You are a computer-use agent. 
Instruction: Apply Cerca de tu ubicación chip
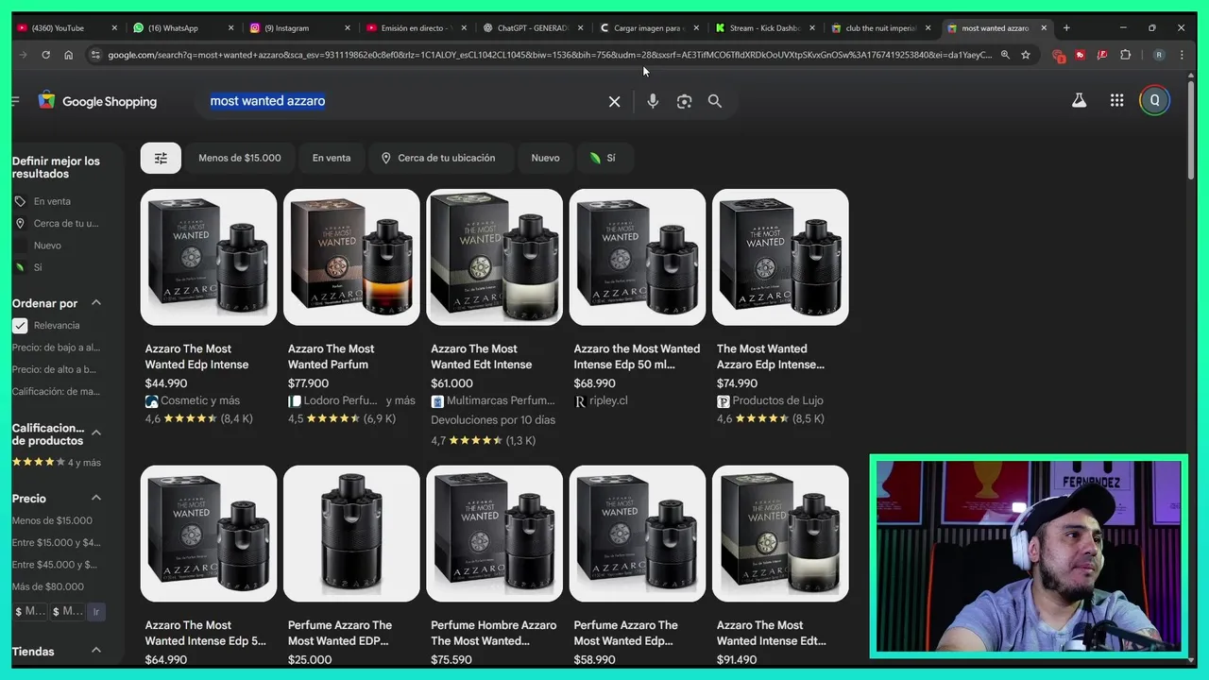[x=440, y=158]
